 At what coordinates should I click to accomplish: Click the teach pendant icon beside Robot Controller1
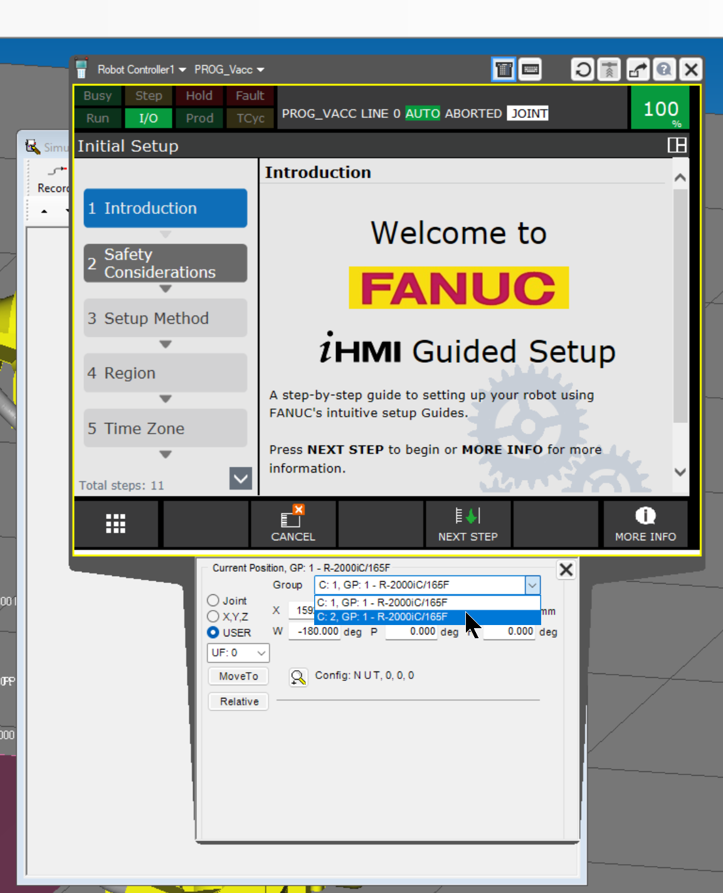82,69
